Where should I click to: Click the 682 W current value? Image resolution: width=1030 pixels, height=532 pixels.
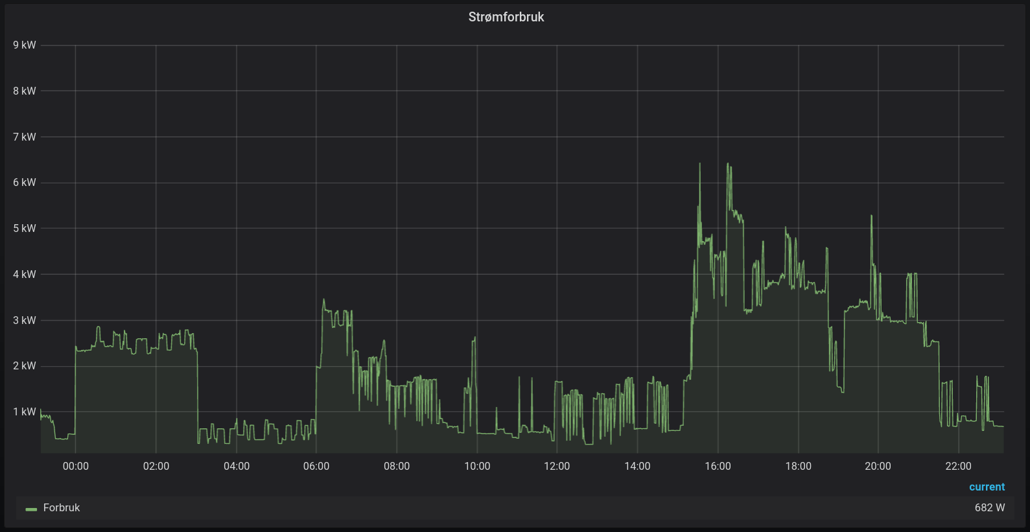pos(989,508)
